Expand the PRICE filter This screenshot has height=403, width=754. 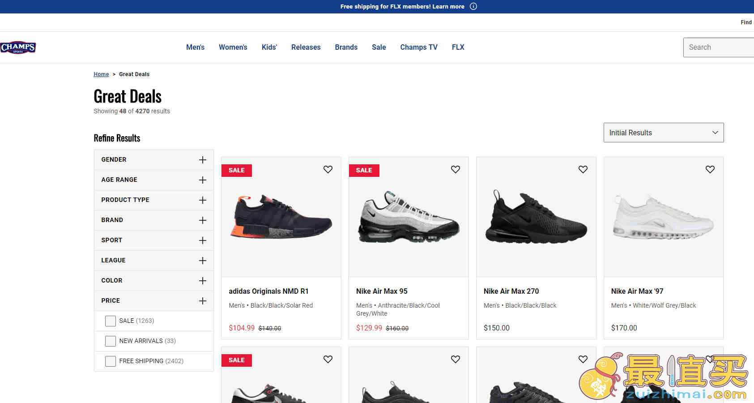pyautogui.click(x=154, y=301)
